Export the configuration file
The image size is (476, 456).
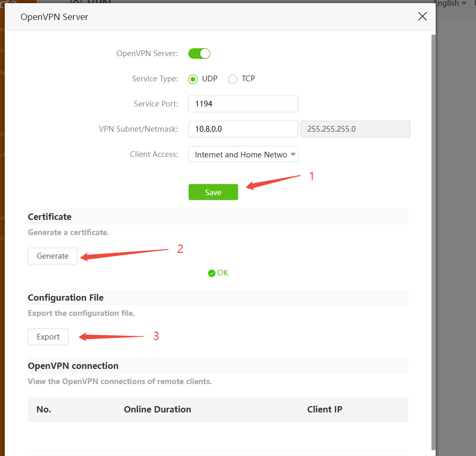click(48, 337)
